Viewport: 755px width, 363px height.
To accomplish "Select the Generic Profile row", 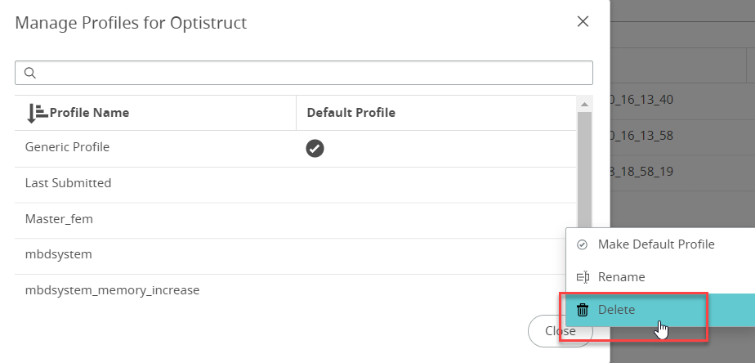I will tap(67, 147).
